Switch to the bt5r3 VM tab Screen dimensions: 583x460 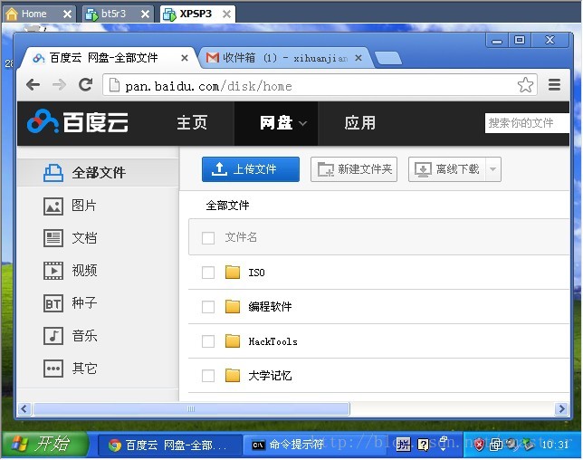click(117, 14)
